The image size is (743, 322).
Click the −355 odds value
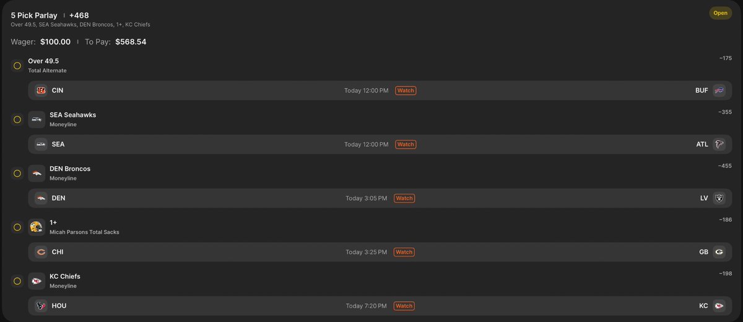click(725, 112)
